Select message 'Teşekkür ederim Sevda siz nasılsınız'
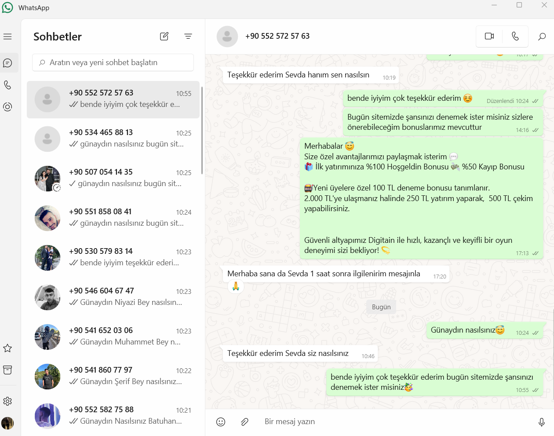The height and width of the screenshot is (436, 554). click(x=300, y=354)
